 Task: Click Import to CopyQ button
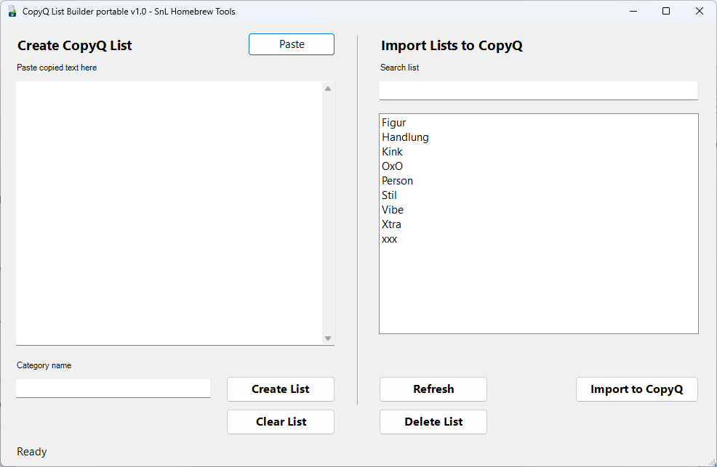pos(636,389)
